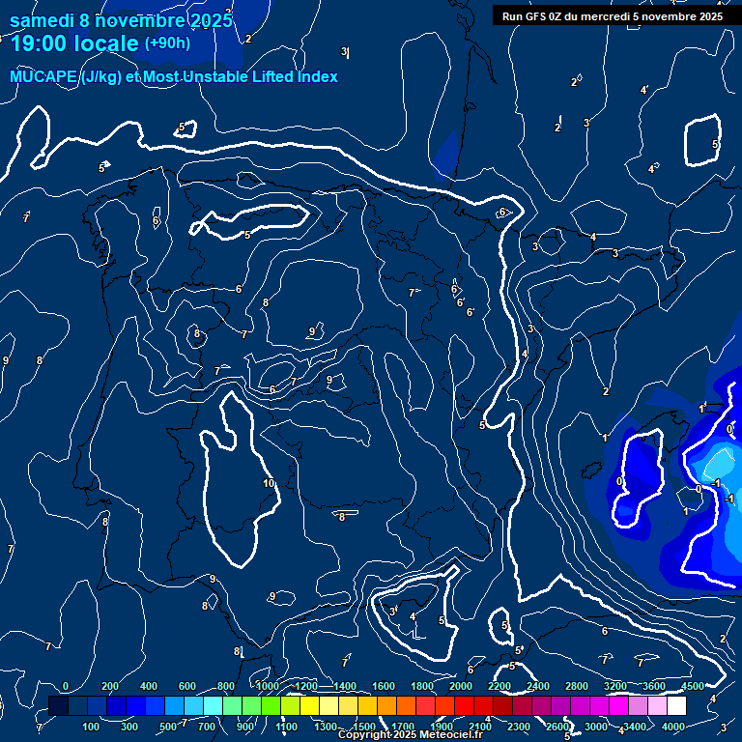Click legend value '1000'
Viewport: 742px width, 742px height.
[268, 686]
